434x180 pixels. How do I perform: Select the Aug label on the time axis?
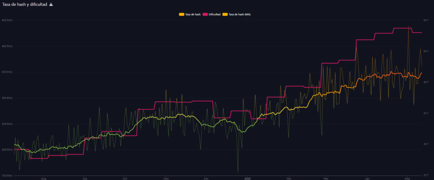44,179
